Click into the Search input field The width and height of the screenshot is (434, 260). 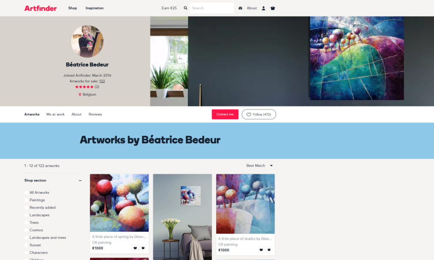(x=212, y=8)
